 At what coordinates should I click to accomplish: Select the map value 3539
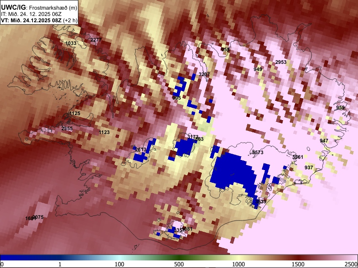[261, 202]
